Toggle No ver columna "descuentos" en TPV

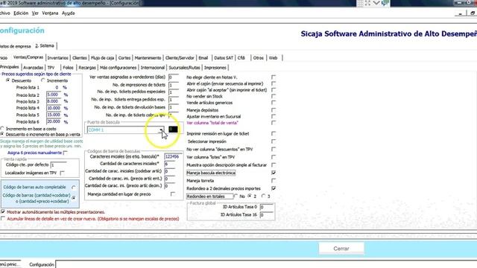(274, 149)
